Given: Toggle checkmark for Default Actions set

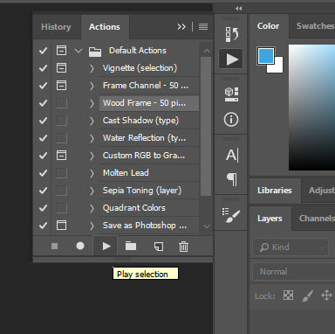Looking at the screenshot, I should pos(43,51).
